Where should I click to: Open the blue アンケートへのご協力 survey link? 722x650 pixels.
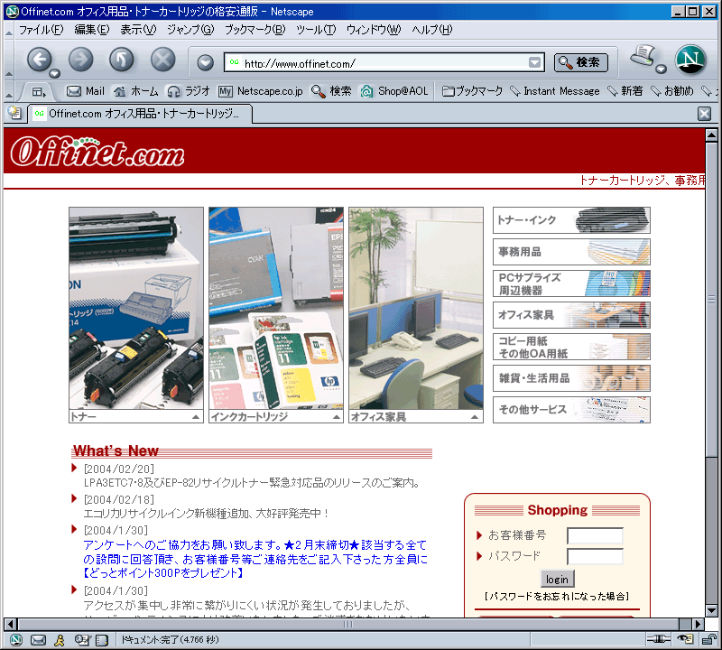[x=255, y=559]
